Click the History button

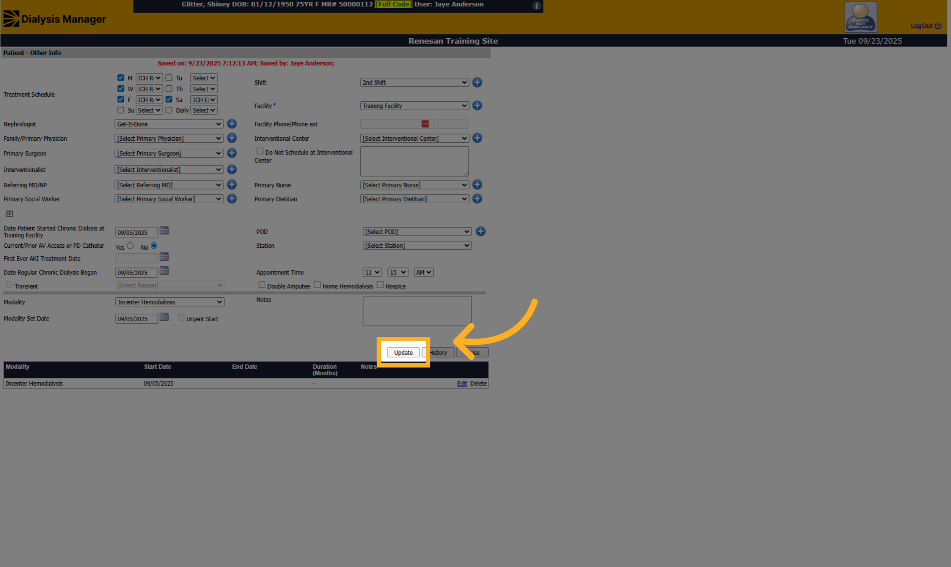pyautogui.click(x=438, y=353)
